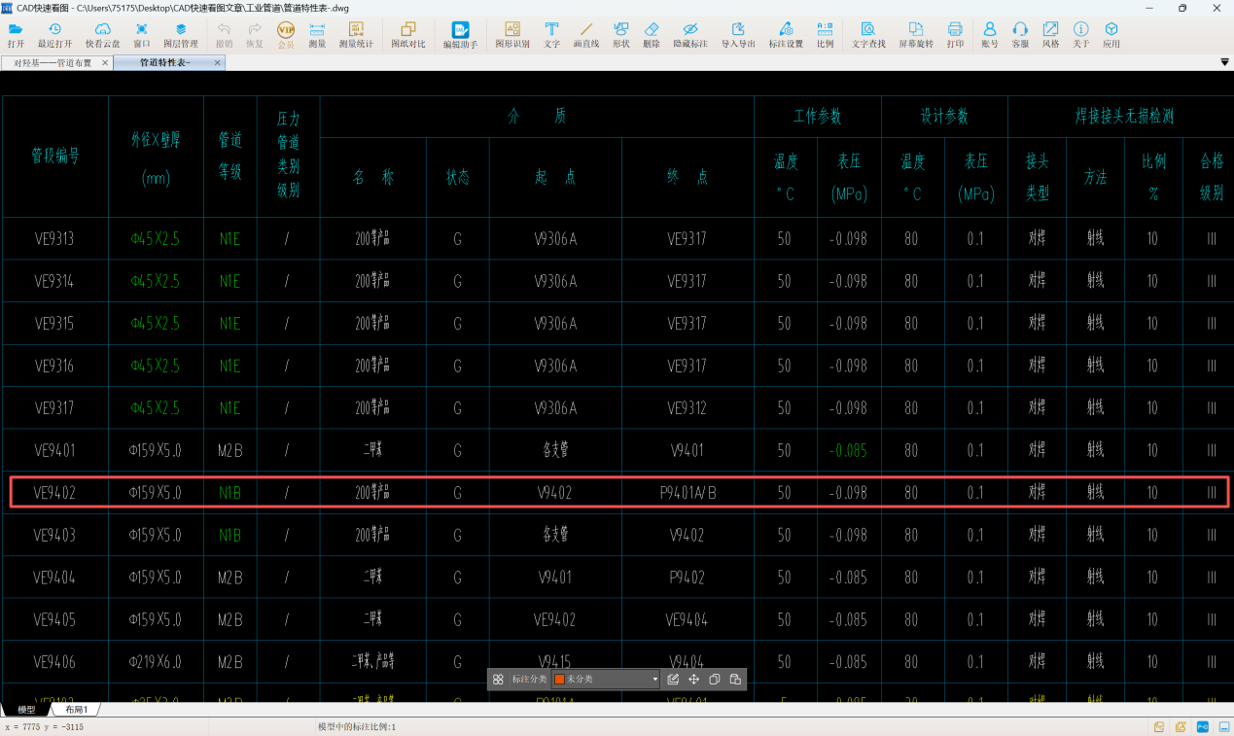
Task: Select the 画直线 line drawing tool
Action: click(x=585, y=35)
